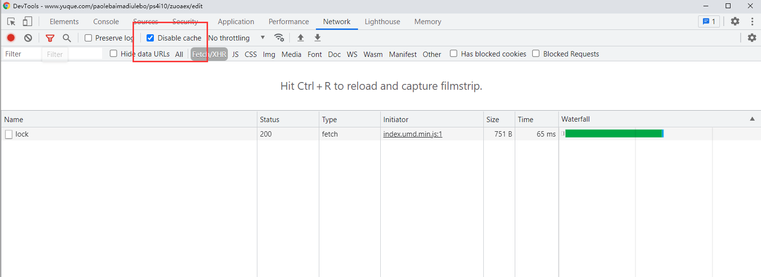Select the Fetch/XHR filter
Image resolution: width=761 pixels, height=277 pixels.
(x=209, y=54)
